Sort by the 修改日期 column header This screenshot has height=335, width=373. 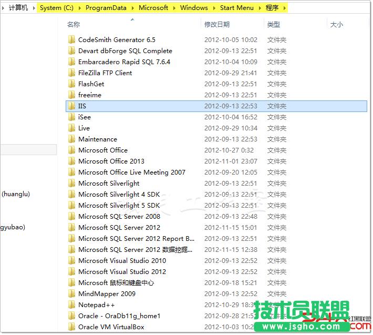(217, 24)
